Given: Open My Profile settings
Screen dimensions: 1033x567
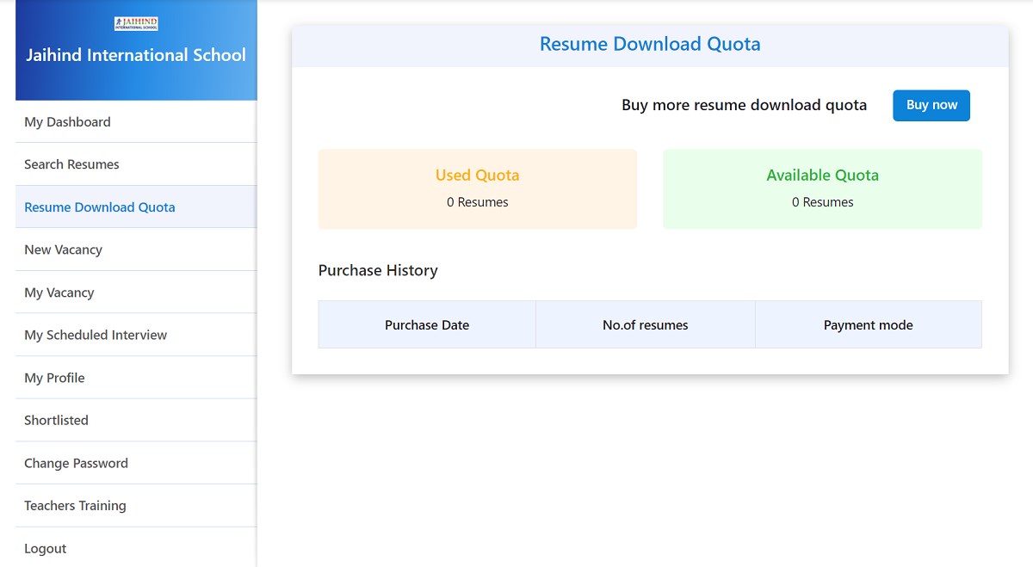Looking at the screenshot, I should pyautogui.click(x=53, y=377).
